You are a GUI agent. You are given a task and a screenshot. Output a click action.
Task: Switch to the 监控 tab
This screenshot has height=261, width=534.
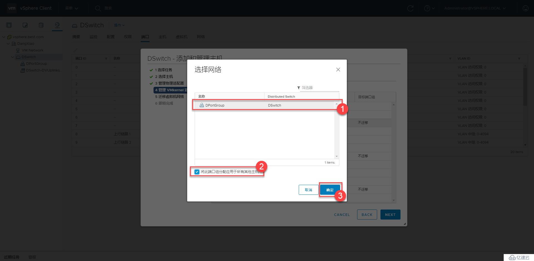point(93,37)
